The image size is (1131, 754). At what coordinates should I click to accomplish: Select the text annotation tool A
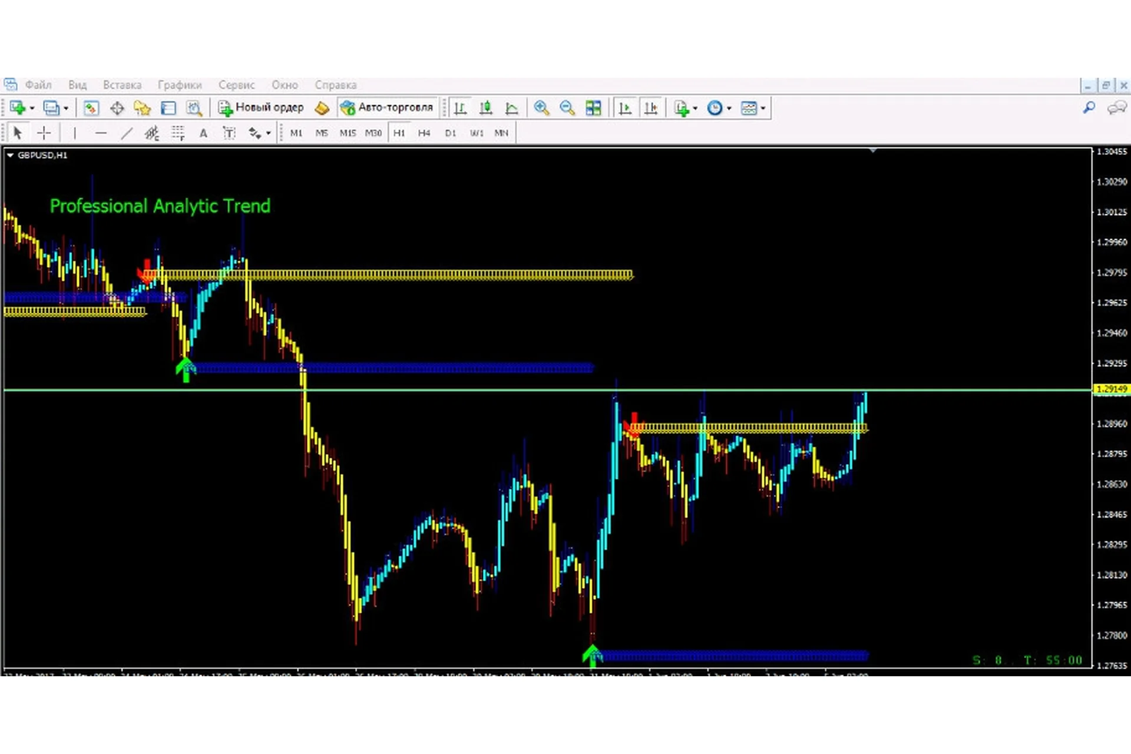[x=203, y=133]
